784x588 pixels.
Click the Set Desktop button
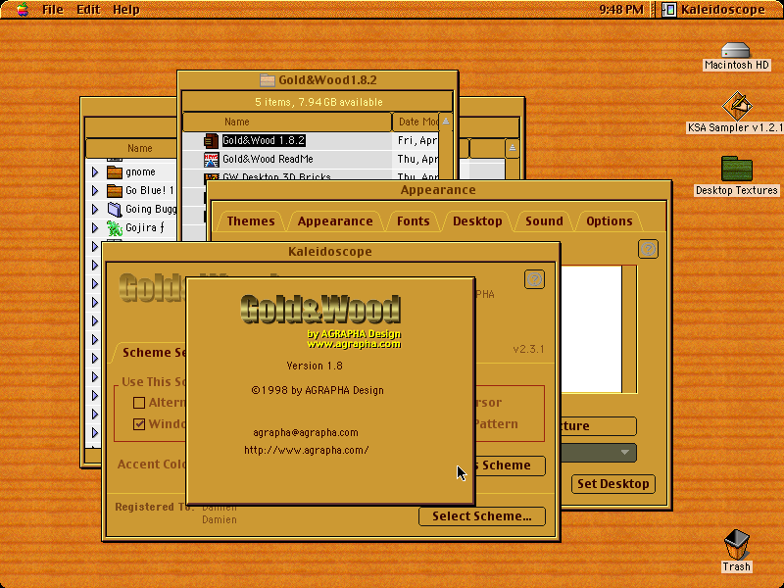[613, 484]
